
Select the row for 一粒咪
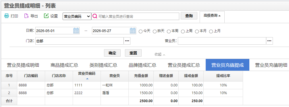[x=122, y=85]
